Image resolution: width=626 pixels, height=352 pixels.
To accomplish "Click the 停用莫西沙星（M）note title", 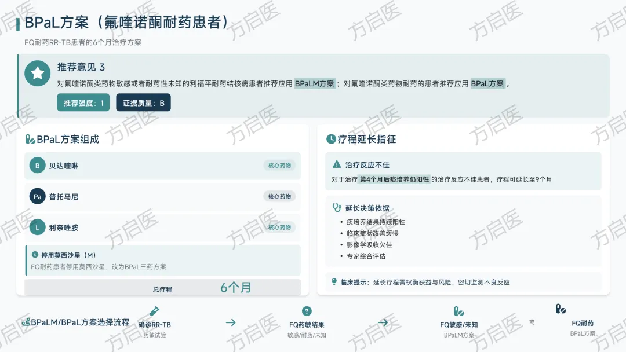I will pyautogui.click(x=68, y=255).
